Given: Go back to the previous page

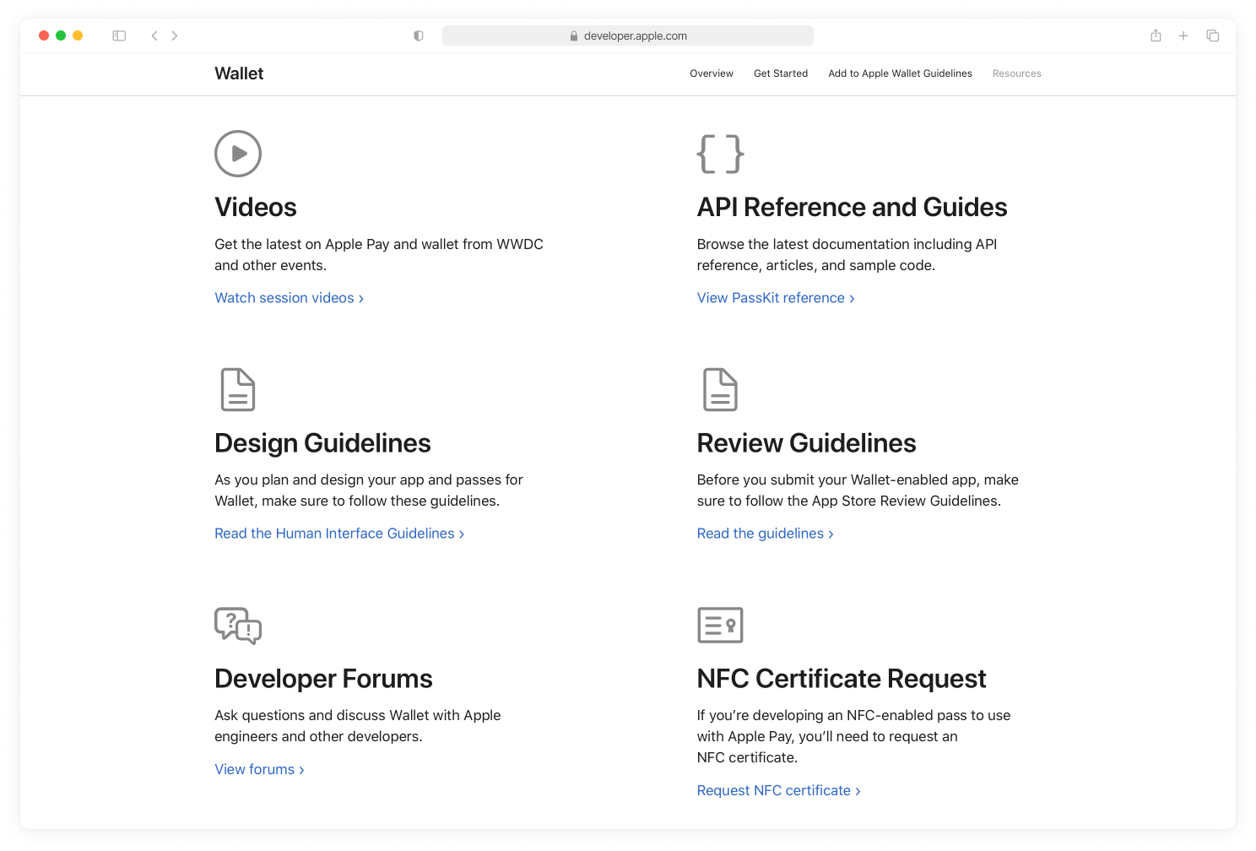Looking at the screenshot, I should [154, 35].
